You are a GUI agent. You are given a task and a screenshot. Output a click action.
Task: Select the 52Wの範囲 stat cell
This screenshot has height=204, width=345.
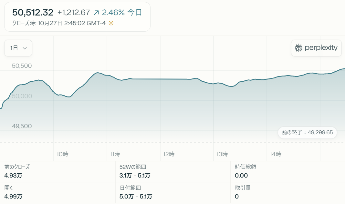pos(172,171)
